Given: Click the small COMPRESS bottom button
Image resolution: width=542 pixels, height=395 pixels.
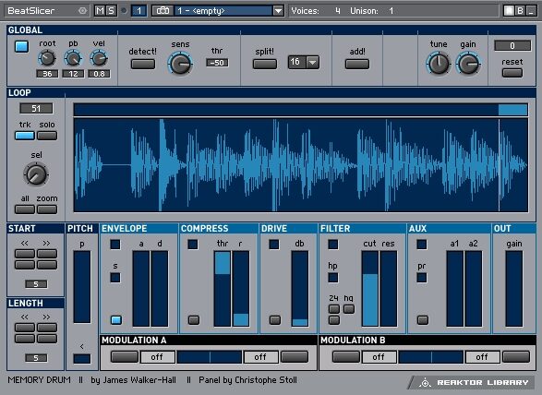Looking at the screenshot, I should 194,320.
